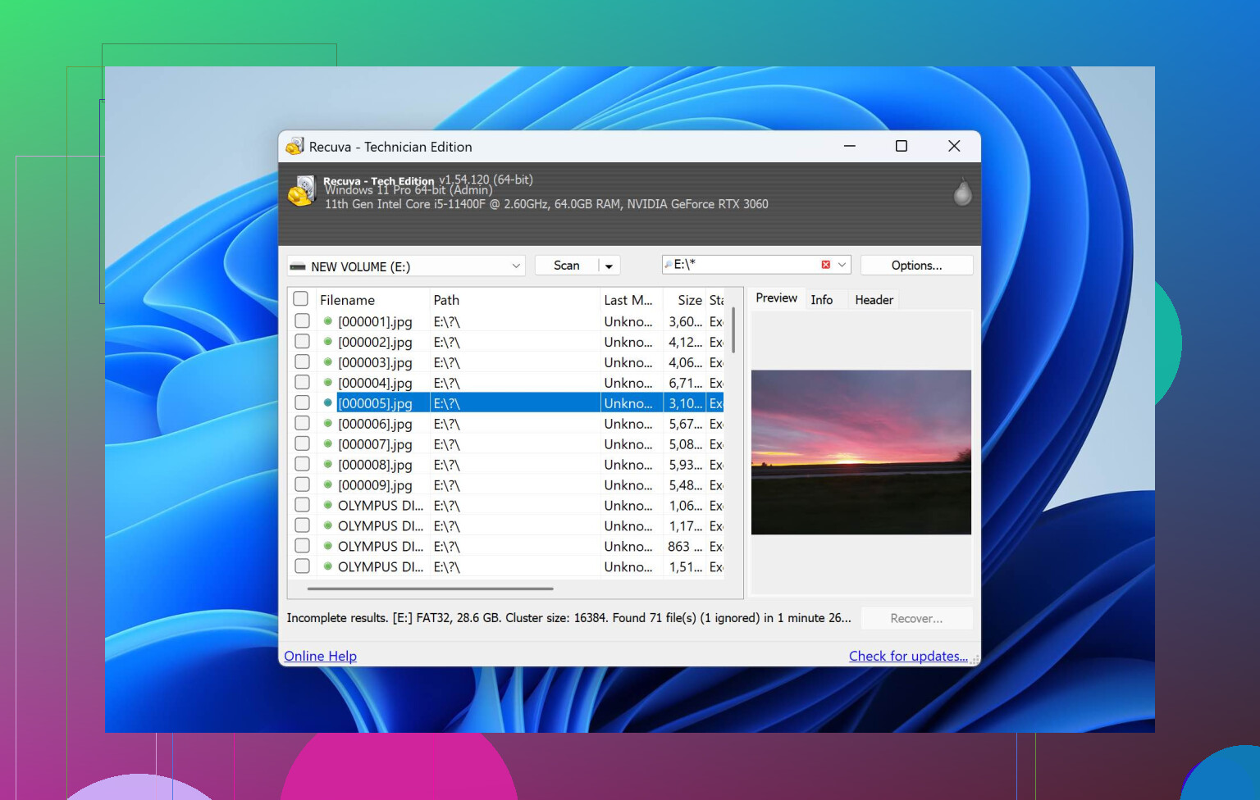The image size is (1260, 800).
Task: Enable the checkbox for [000007].jpg
Action: pyautogui.click(x=302, y=443)
